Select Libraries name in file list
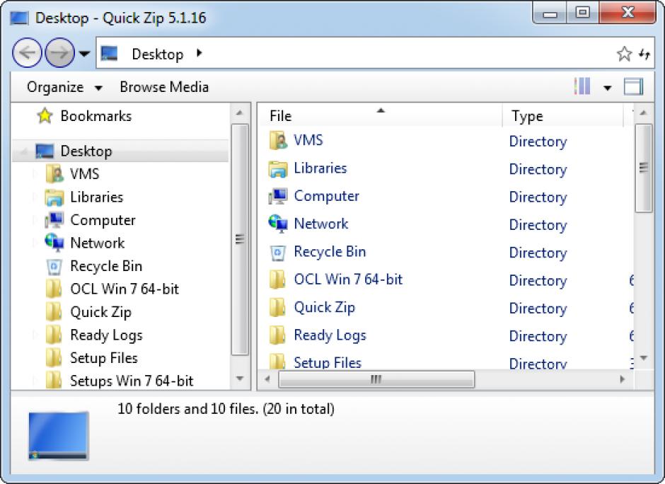Image resolution: width=665 pixels, height=484 pixels. pos(320,168)
